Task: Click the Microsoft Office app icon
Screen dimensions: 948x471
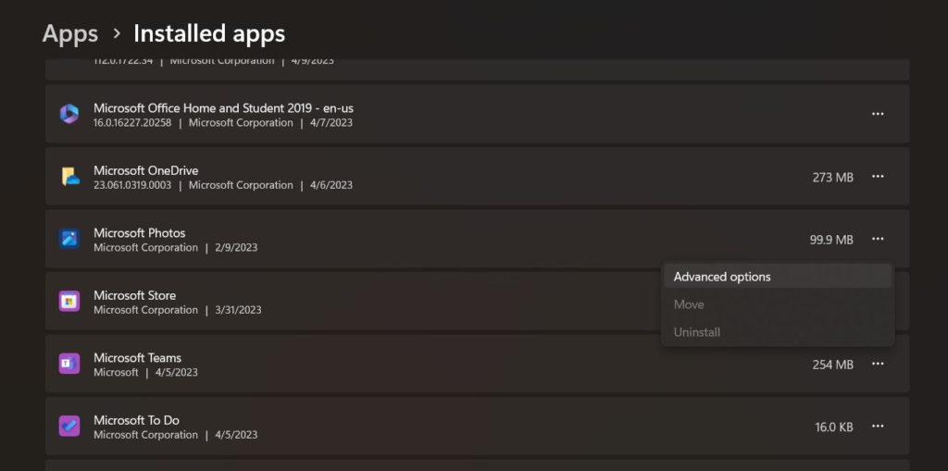Action: (69, 114)
